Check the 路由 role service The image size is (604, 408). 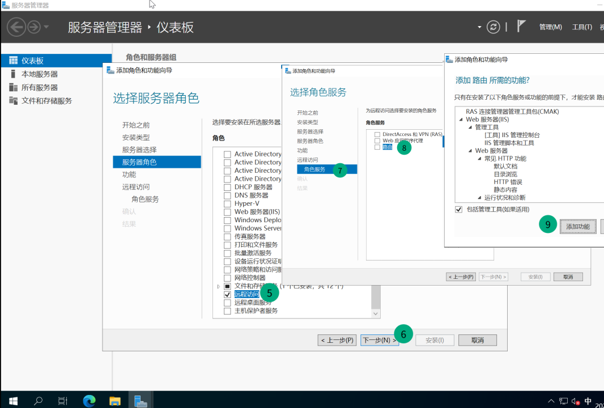(x=377, y=147)
